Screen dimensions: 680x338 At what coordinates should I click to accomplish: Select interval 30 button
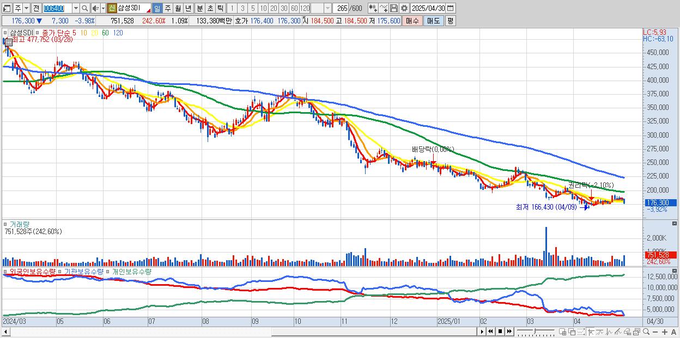(284, 8)
